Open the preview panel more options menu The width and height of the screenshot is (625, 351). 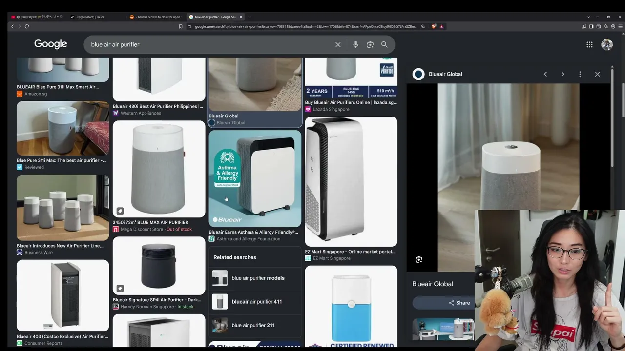(x=580, y=74)
